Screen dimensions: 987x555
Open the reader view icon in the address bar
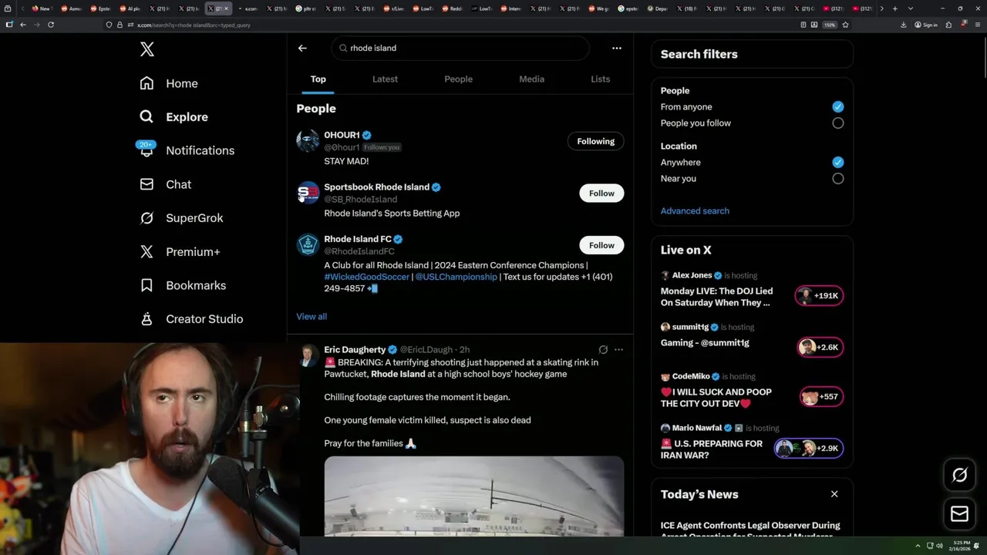click(x=803, y=25)
